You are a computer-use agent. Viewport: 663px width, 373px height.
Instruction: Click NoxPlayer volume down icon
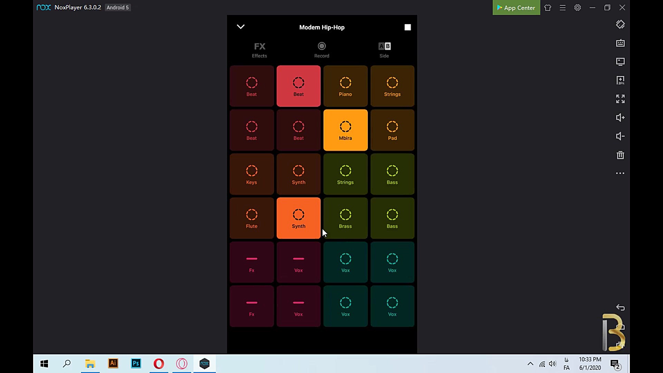tap(620, 136)
